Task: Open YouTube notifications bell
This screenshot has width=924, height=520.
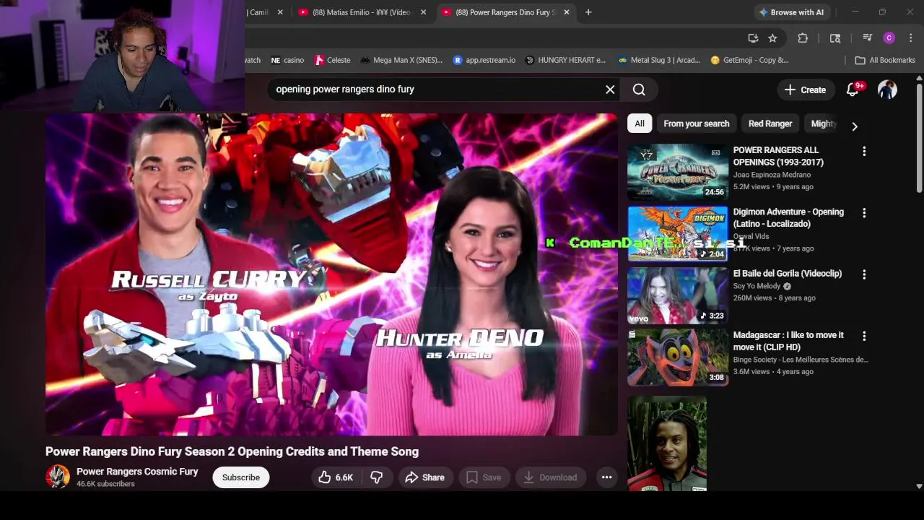Action: point(853,90)
